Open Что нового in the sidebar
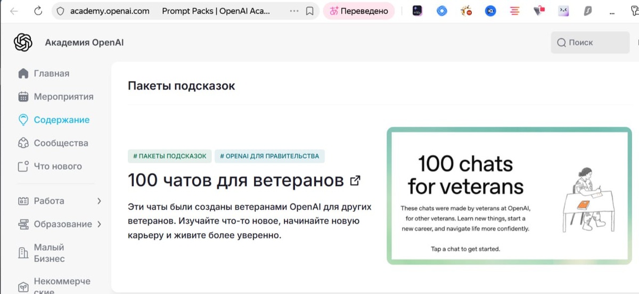This screenshot has height=294, width=639. coord(58,166)
